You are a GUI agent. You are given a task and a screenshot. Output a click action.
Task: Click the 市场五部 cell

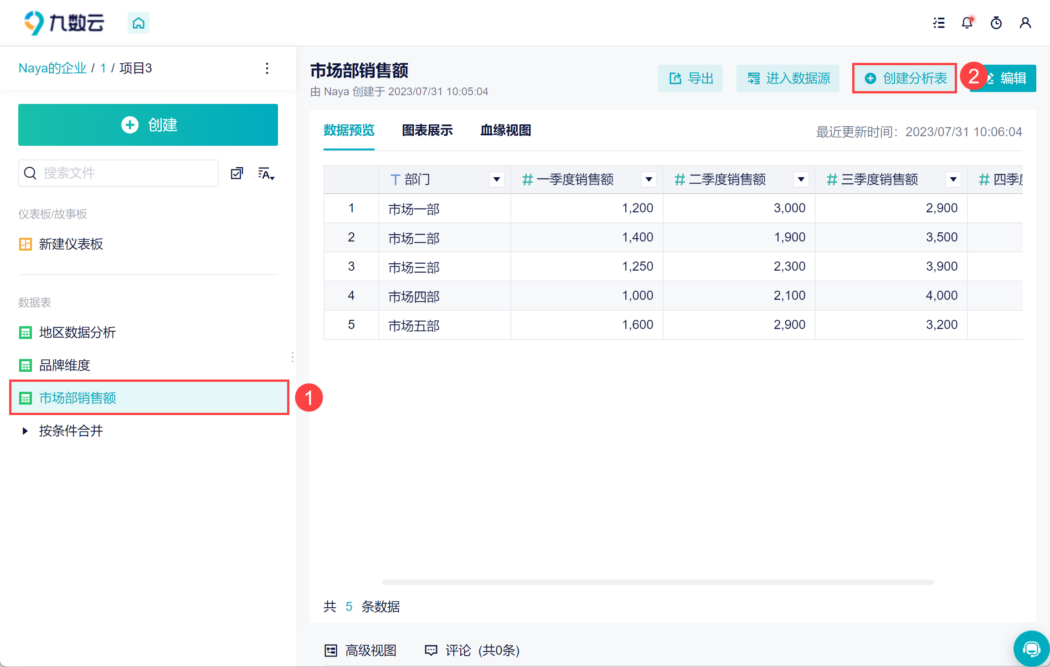coord(445,325)
